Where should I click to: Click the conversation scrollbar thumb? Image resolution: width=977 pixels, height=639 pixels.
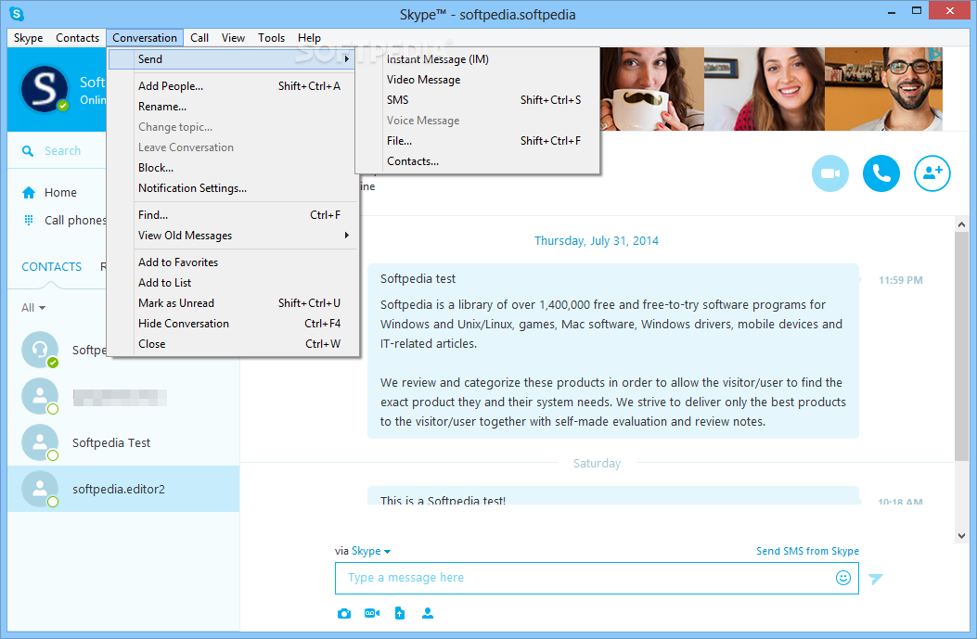coord(961,346)
